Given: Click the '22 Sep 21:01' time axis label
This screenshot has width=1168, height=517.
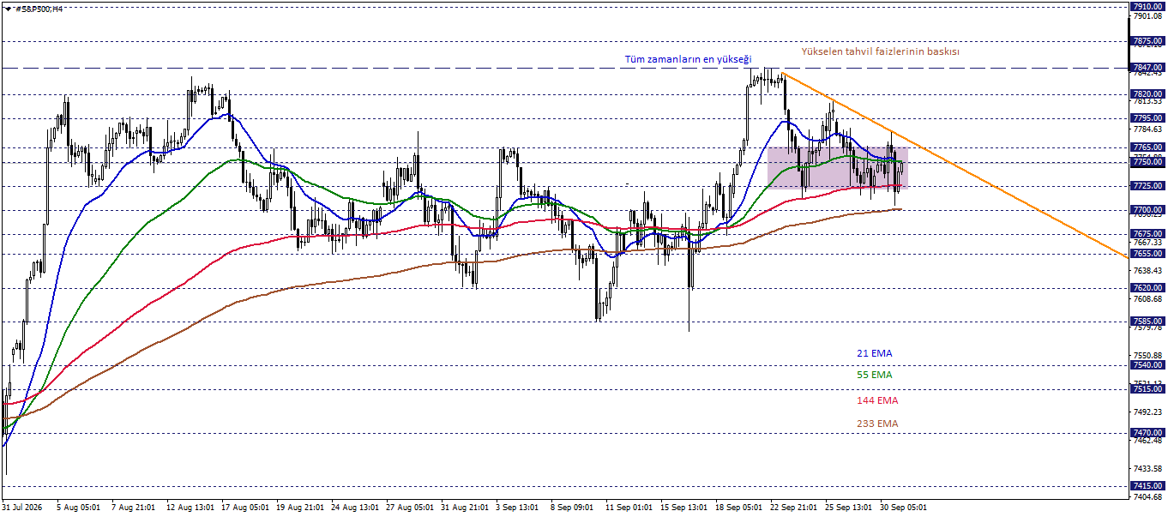Looking at the screenshot, I should tap(795, 508).
